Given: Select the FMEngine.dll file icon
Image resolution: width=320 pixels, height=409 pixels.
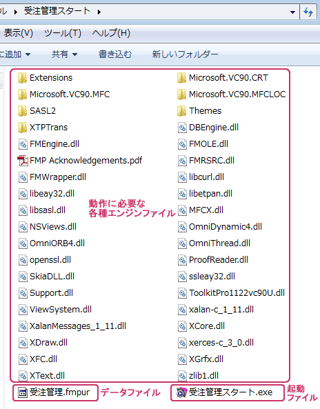Looking at the screenshot, I should [x=23, y=144].
